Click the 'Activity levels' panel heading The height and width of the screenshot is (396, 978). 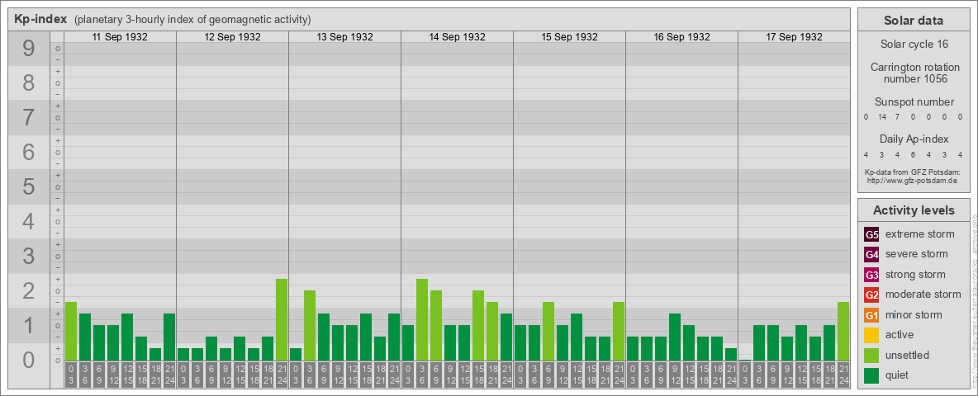pos(914,210)
